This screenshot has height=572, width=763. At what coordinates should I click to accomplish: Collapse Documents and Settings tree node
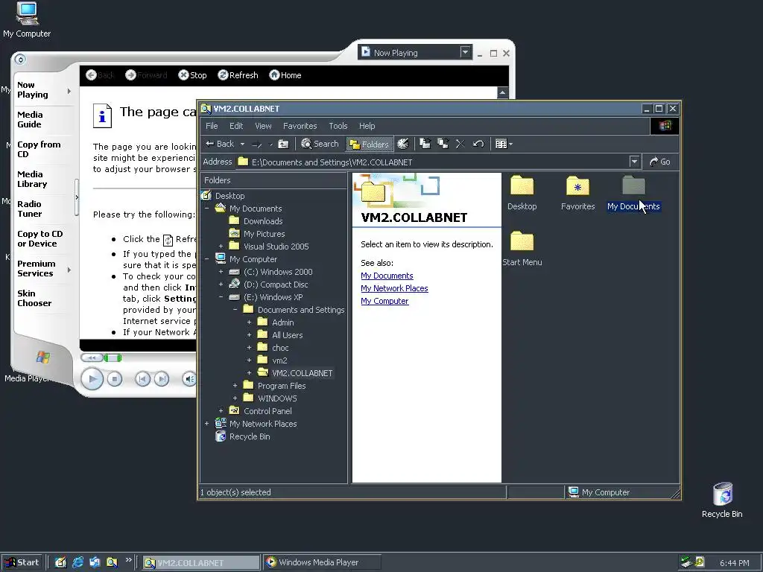coord(235,309)
